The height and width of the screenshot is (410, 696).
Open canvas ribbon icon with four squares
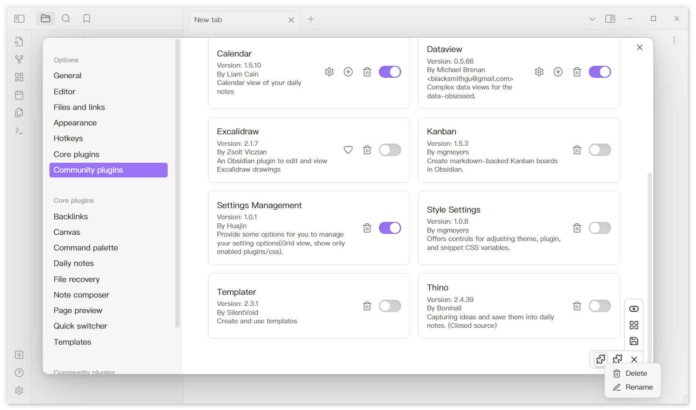point(19,77)
